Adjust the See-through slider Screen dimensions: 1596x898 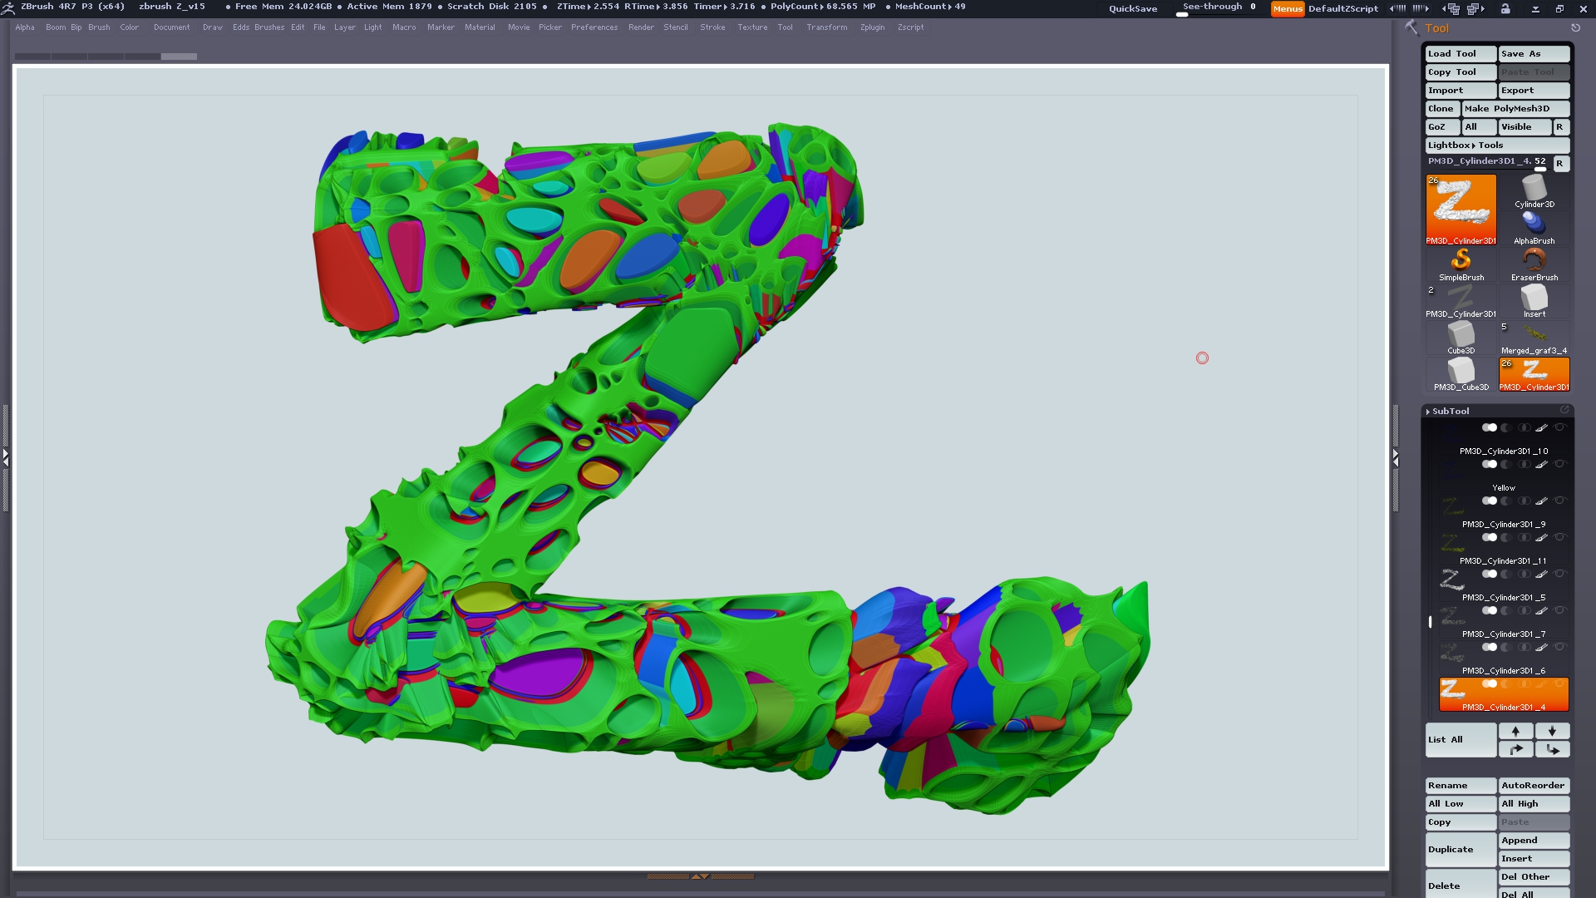click(x=1219, y=8)
